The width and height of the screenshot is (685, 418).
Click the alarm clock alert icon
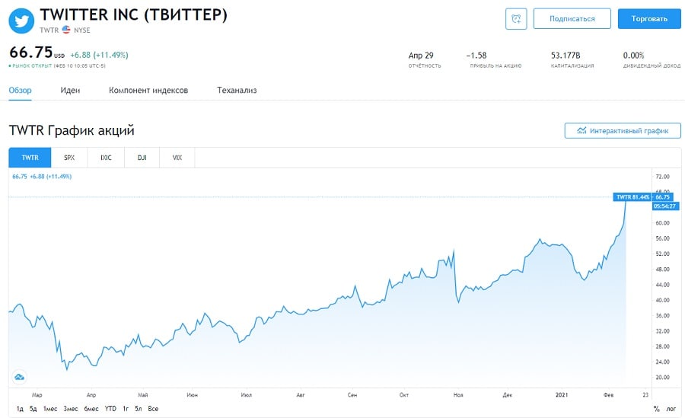[x=516, y=19]
